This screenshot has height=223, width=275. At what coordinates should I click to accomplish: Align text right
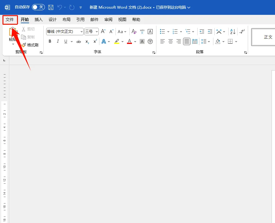(179, 41)
